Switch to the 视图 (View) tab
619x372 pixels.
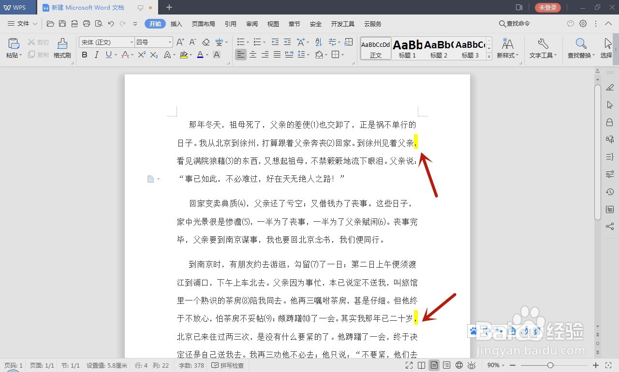pos(273,24)
